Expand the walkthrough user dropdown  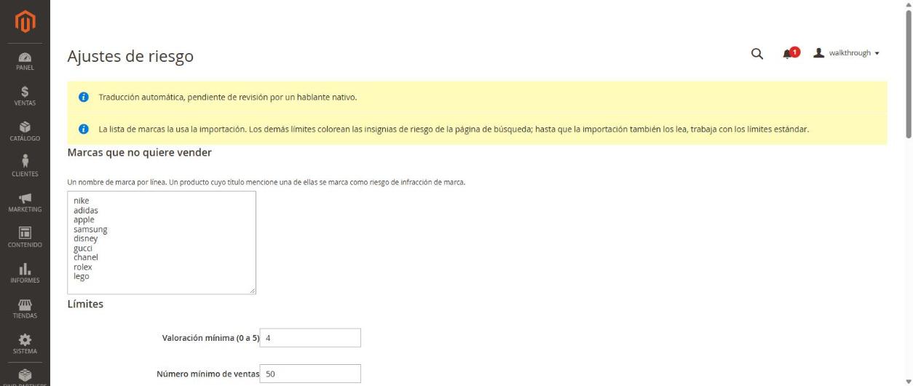click(847, 53)
